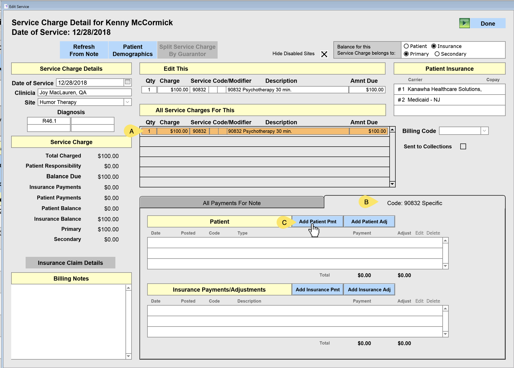Check the Sent to Collections box
The width and height of the screenshot is (514, 368).
(x=463, y=147)
